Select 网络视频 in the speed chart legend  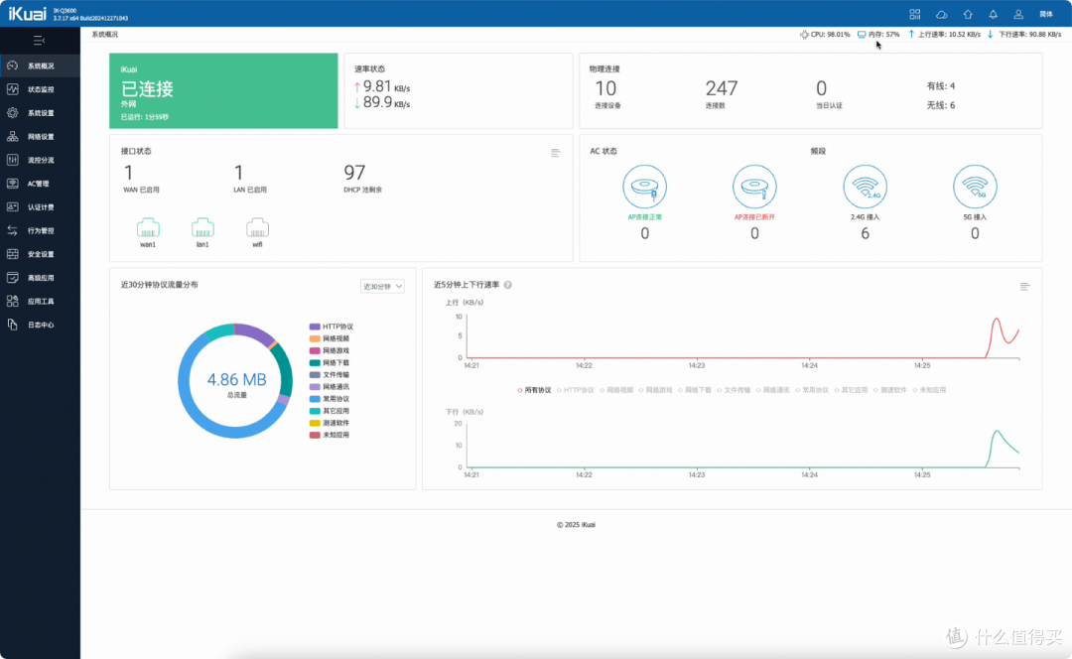(x=616, y=390)
